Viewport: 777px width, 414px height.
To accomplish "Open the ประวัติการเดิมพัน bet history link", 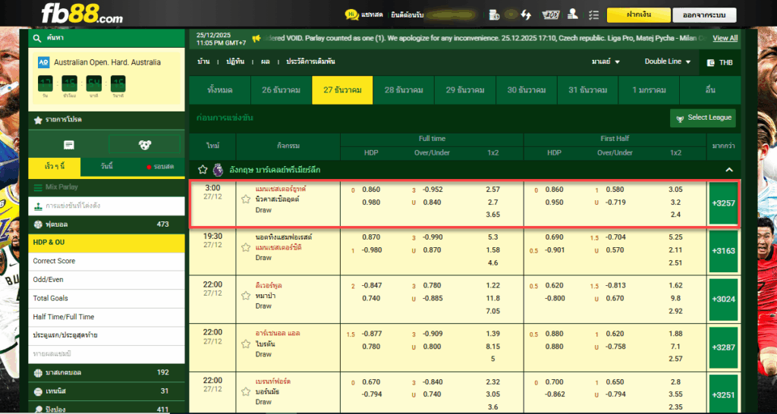I will tap(310, 62).
